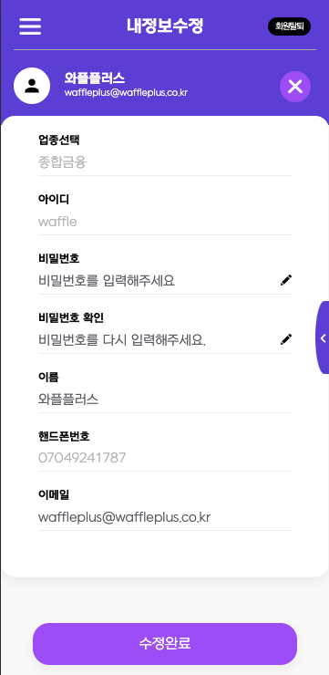
Task: Click the 회원탈퇴 button
Action: click(x=289, y=26)
